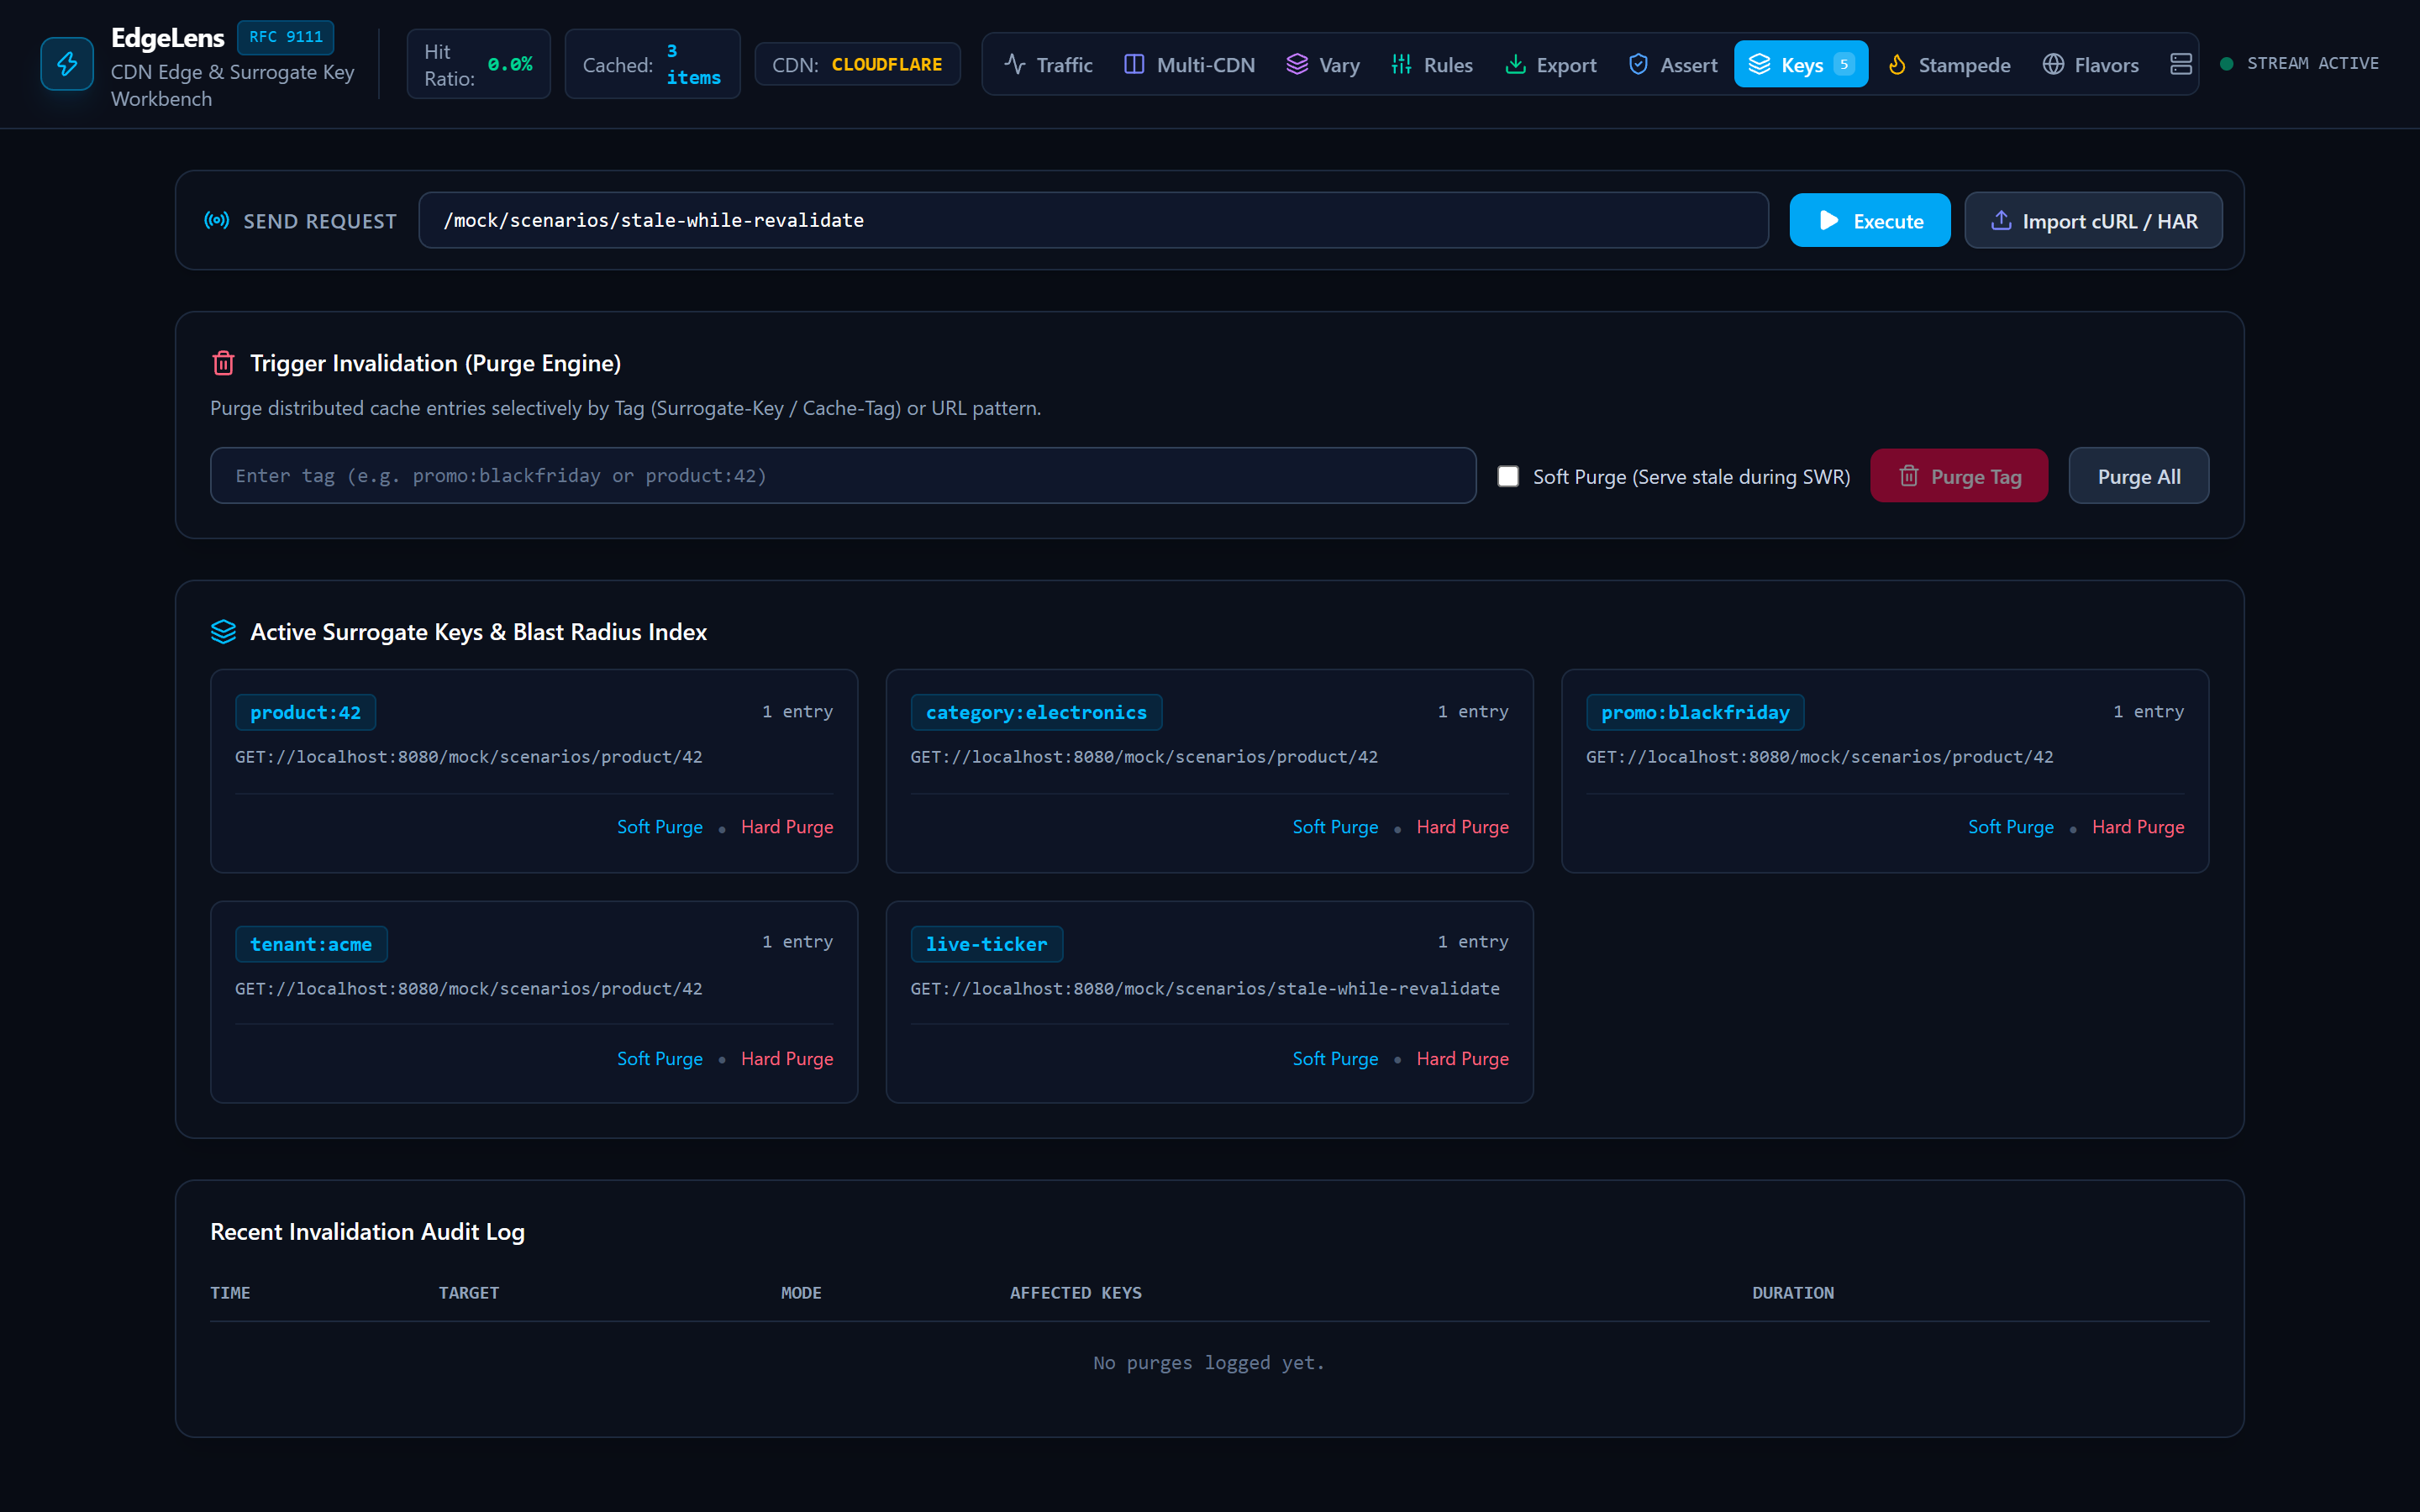This screenshot has height=1512, width=2420.
Task: Click the EdgeLens lightning bolt logo
Action: [67, 64]
